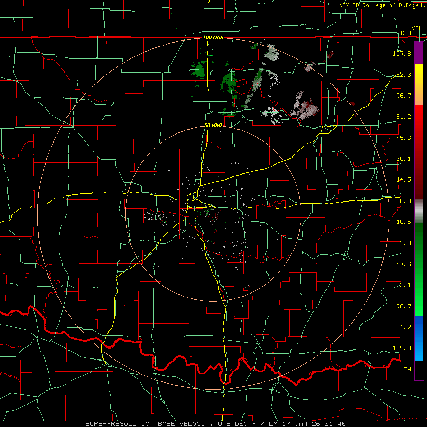Viewport: 427px width, 427px height.
Task: Click the -109.8 legend value
Action: pos(400,348)
